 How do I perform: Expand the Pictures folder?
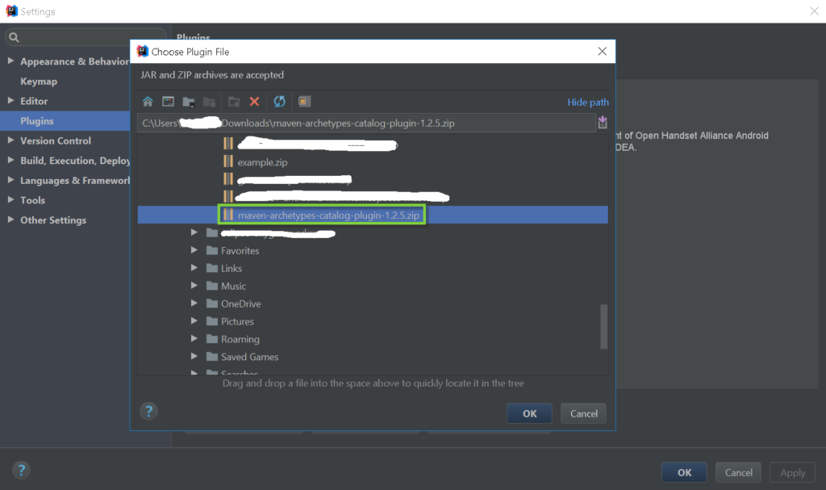pyautogui.click(x=194, y=320)
